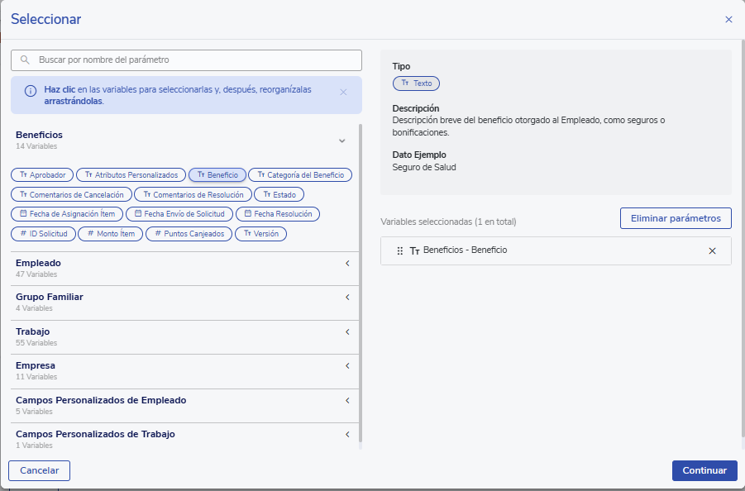Add the Monto Ítem variable chip
Screen dimensions: 745x491
click(110, 234)
